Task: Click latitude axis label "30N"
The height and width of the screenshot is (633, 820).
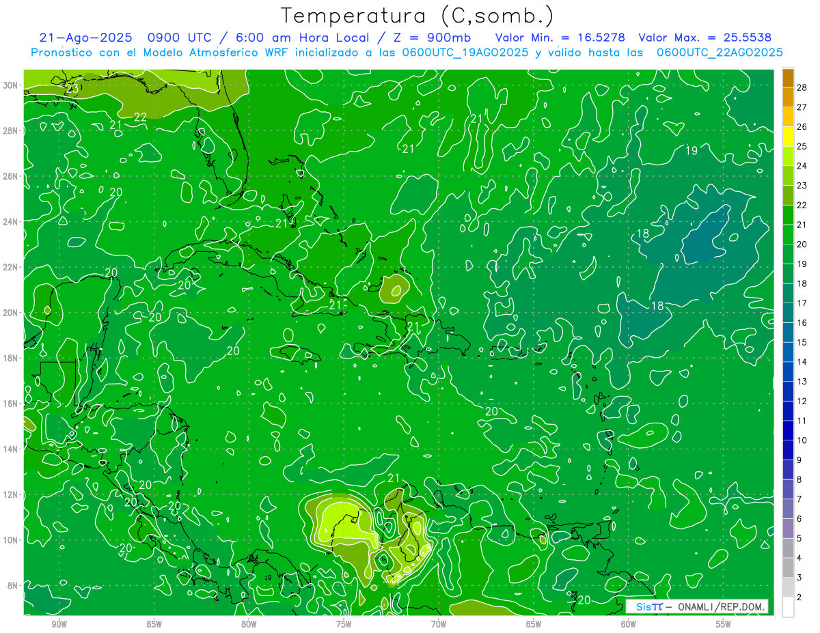Action: click(x=12, y=85)
